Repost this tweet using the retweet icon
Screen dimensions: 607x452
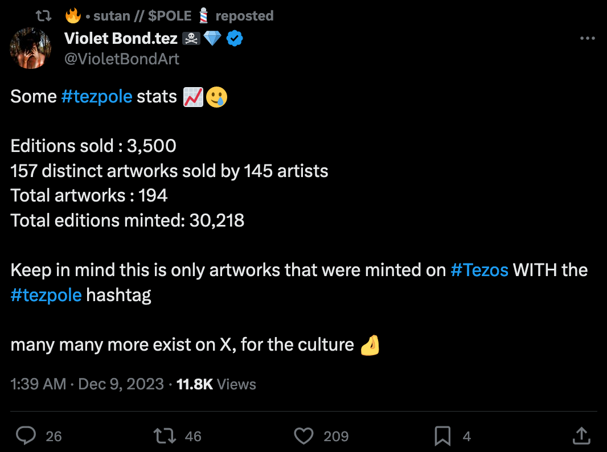[x=165, y=436]
